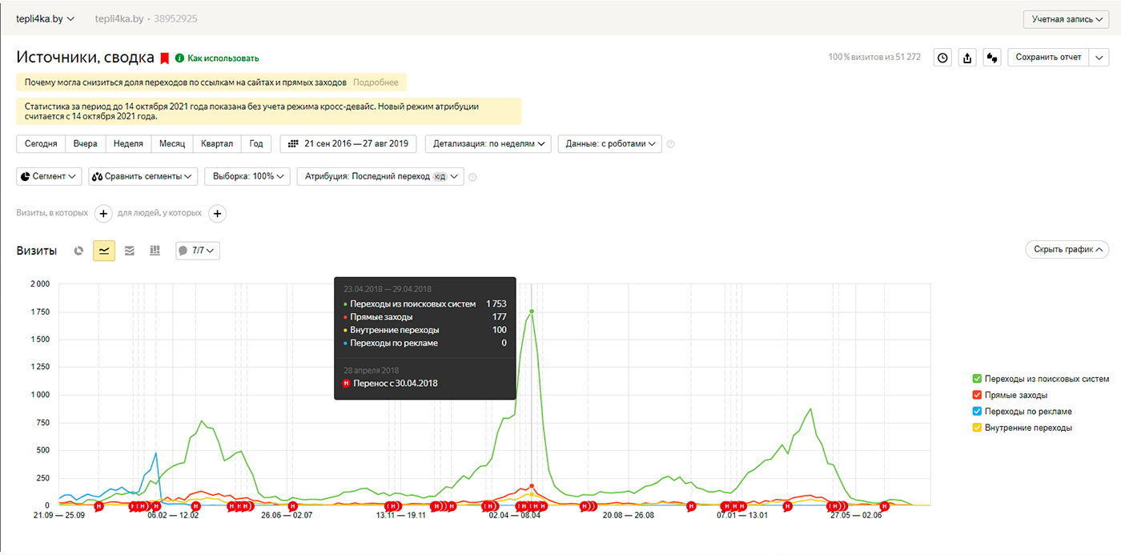
Task: Toggle 'Прямые заходы' legend checkbox
Action: click(x=977, y=395)
